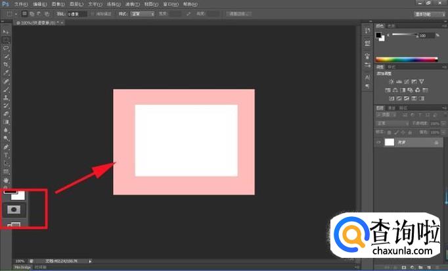
Task: Pick a color from the spectrum ramp
Action: [406, 59]
